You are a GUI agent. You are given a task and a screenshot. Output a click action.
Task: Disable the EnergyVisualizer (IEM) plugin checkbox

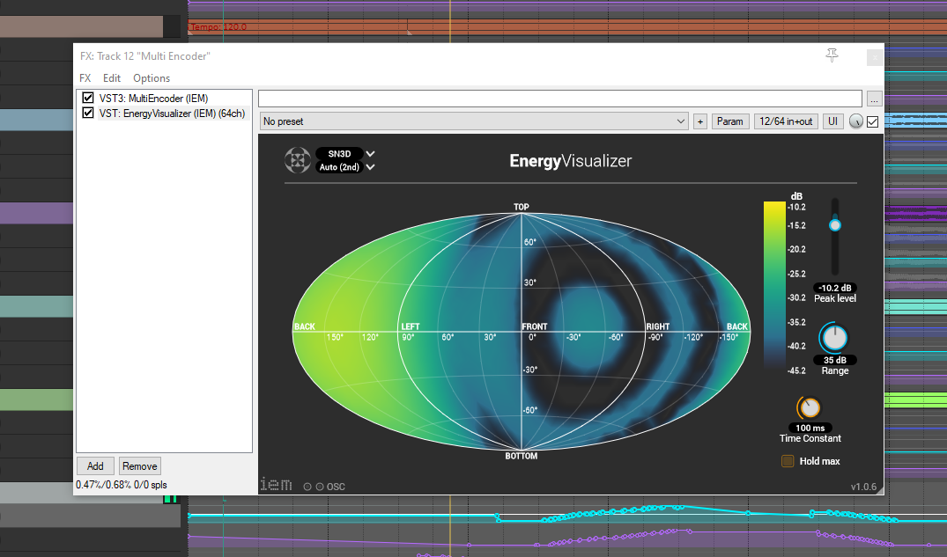(88, 113)
